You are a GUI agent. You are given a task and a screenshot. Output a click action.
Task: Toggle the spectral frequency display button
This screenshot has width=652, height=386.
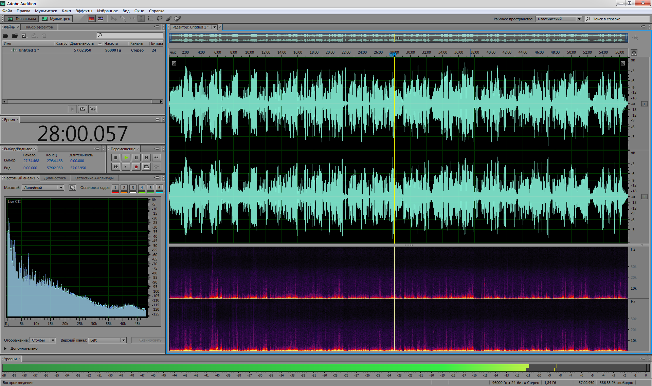click(92, 19)
